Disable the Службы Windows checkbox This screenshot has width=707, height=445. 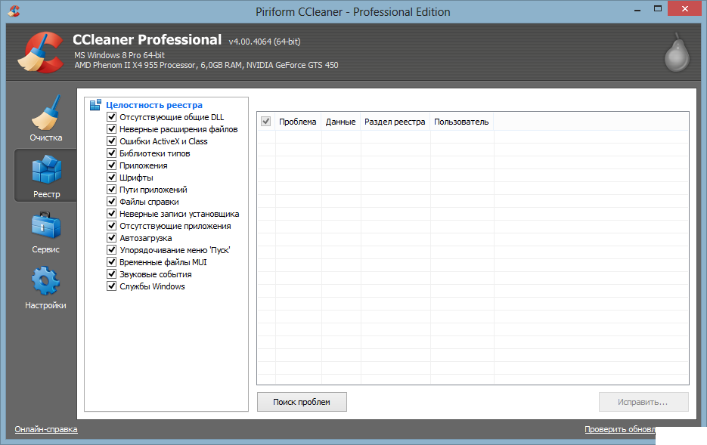click(112, 286)
